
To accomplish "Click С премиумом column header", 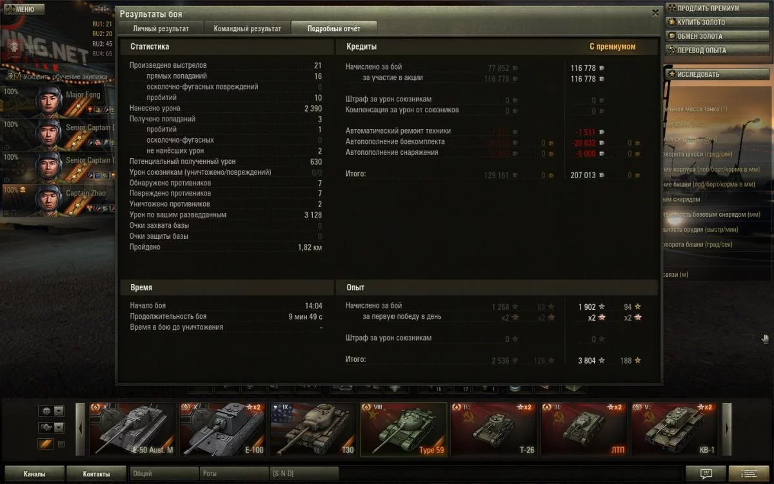I will (612, 47).
